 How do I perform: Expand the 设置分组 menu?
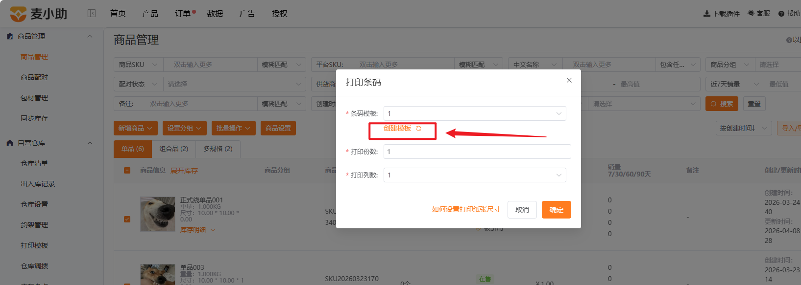click(185, 128)
